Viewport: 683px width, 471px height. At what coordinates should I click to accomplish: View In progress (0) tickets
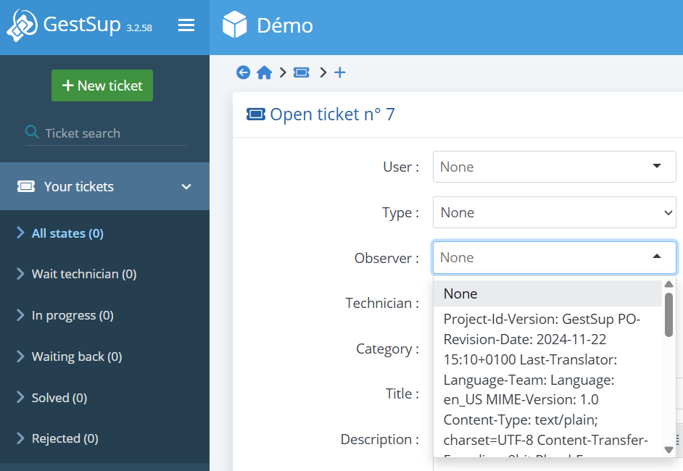pyautogui.click(x=73, y=315)
